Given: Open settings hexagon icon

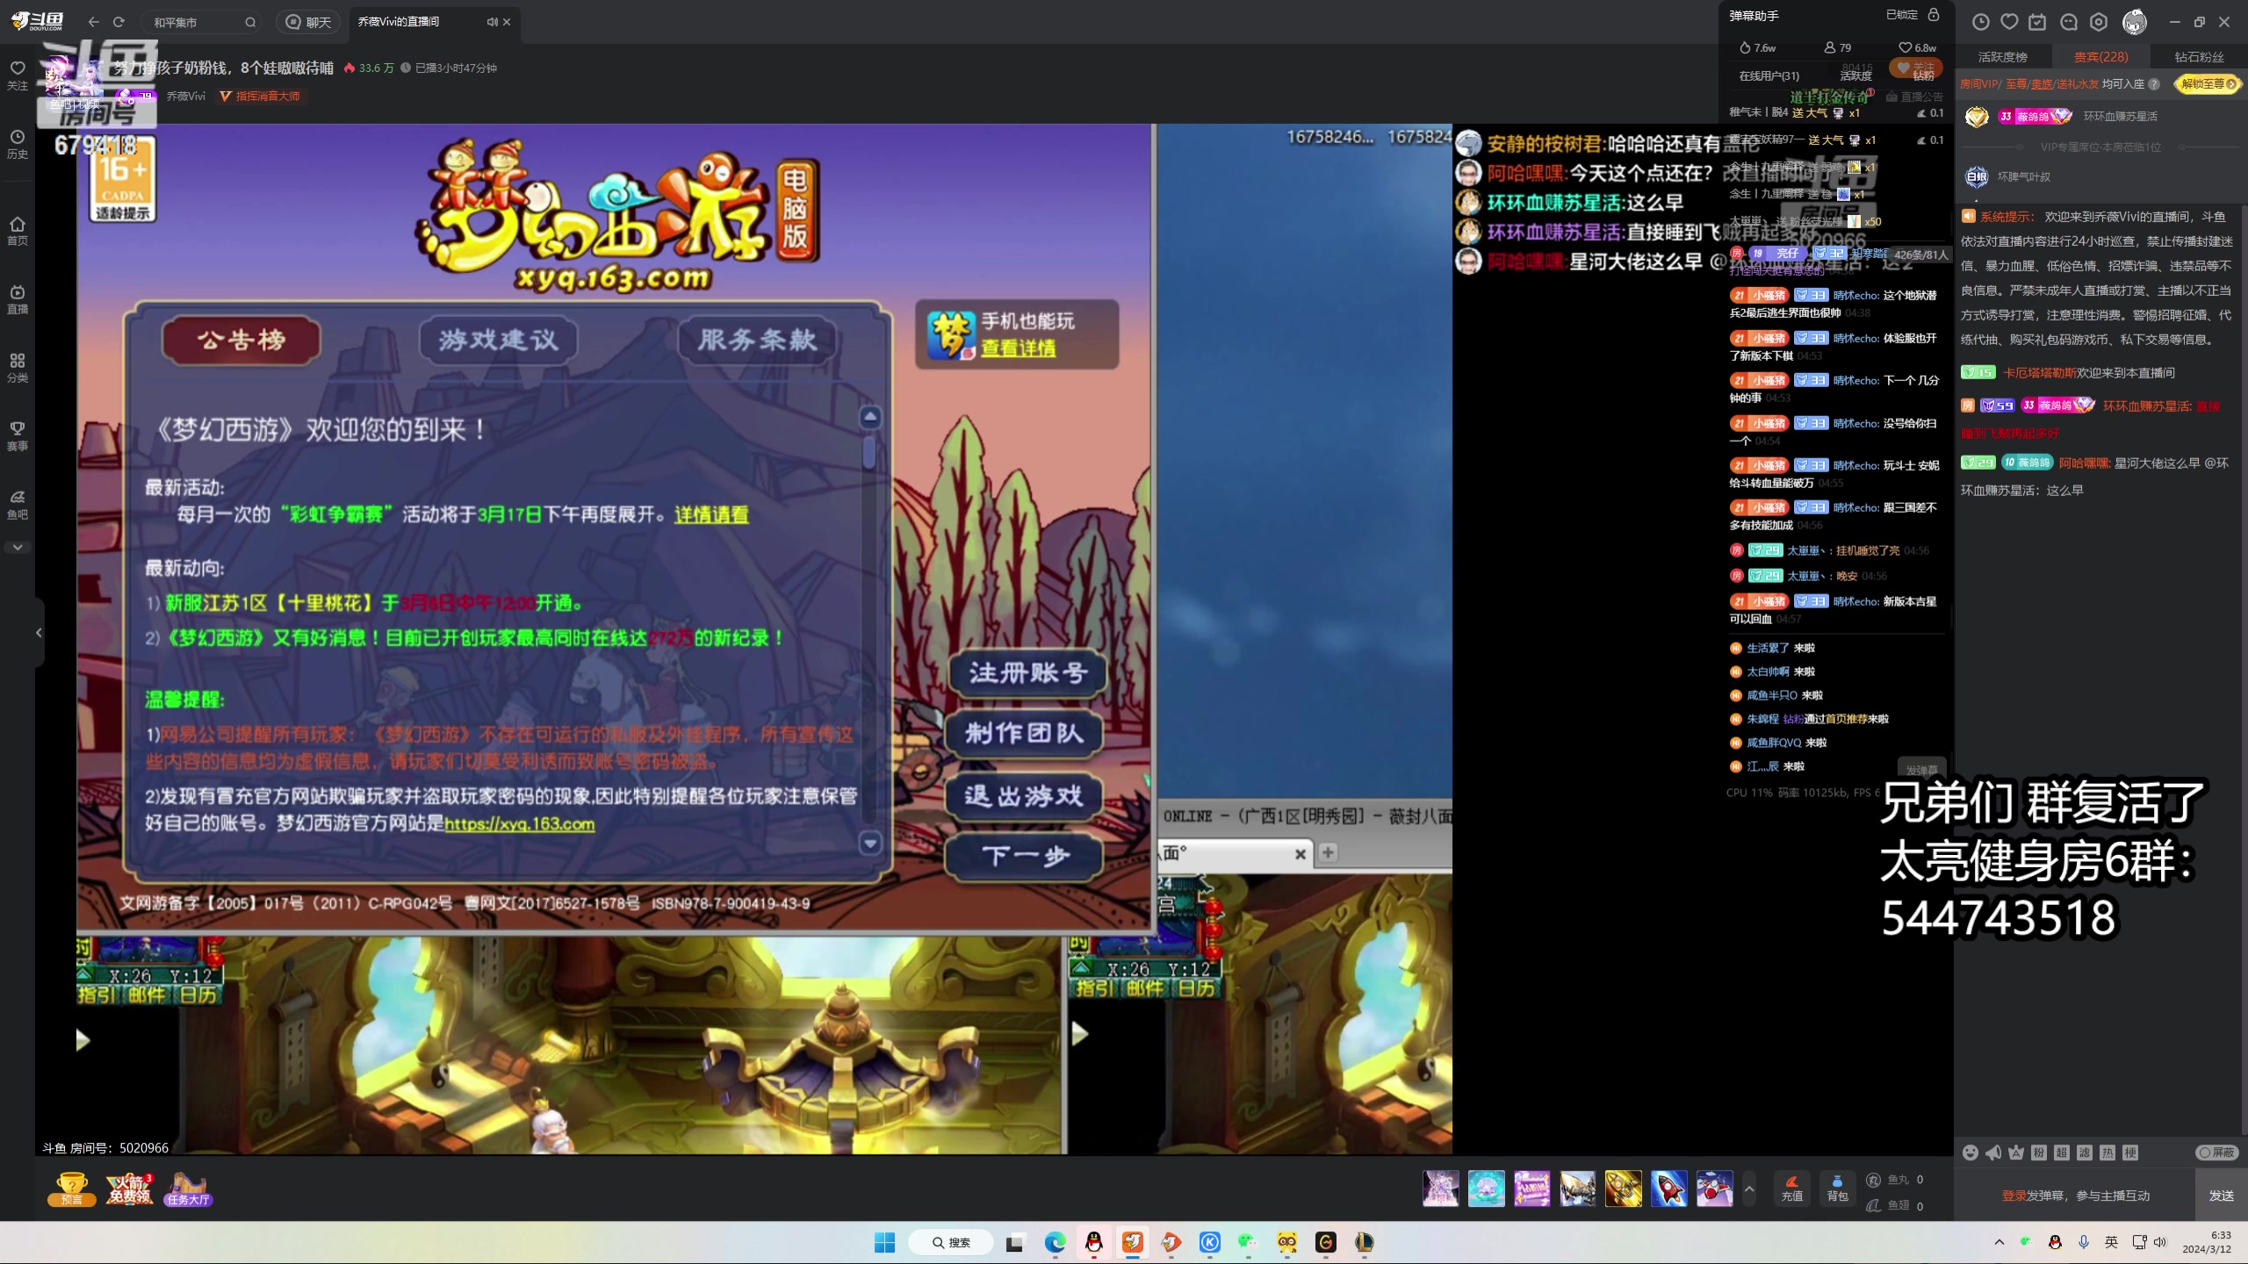Looking at the screenshot, I should [2098, 22].
